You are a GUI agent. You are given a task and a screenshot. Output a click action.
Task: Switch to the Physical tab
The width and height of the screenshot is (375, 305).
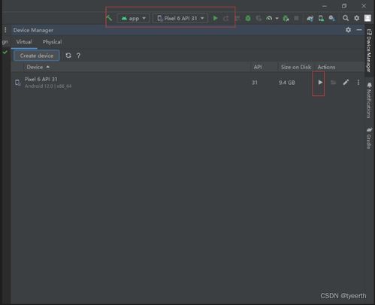pos(52,42)
